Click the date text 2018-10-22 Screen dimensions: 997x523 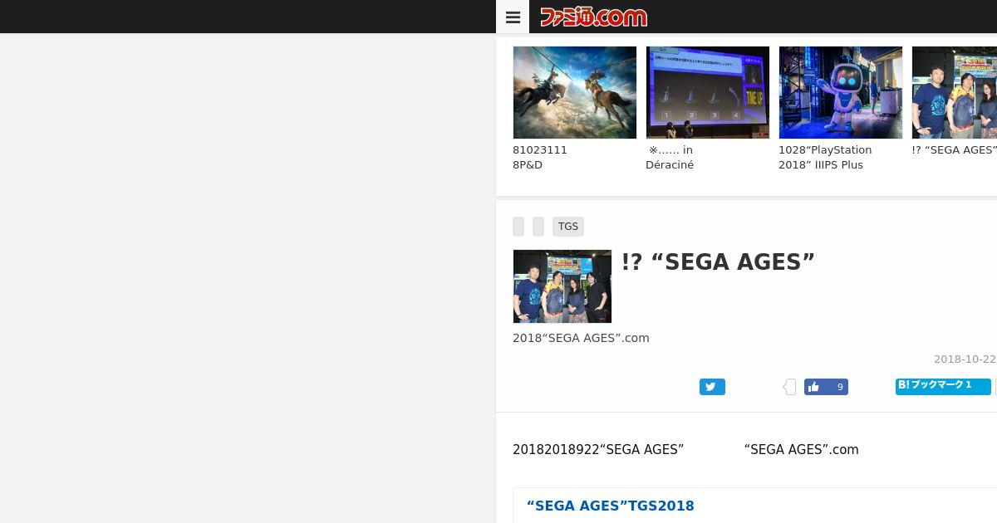point(965,359)
